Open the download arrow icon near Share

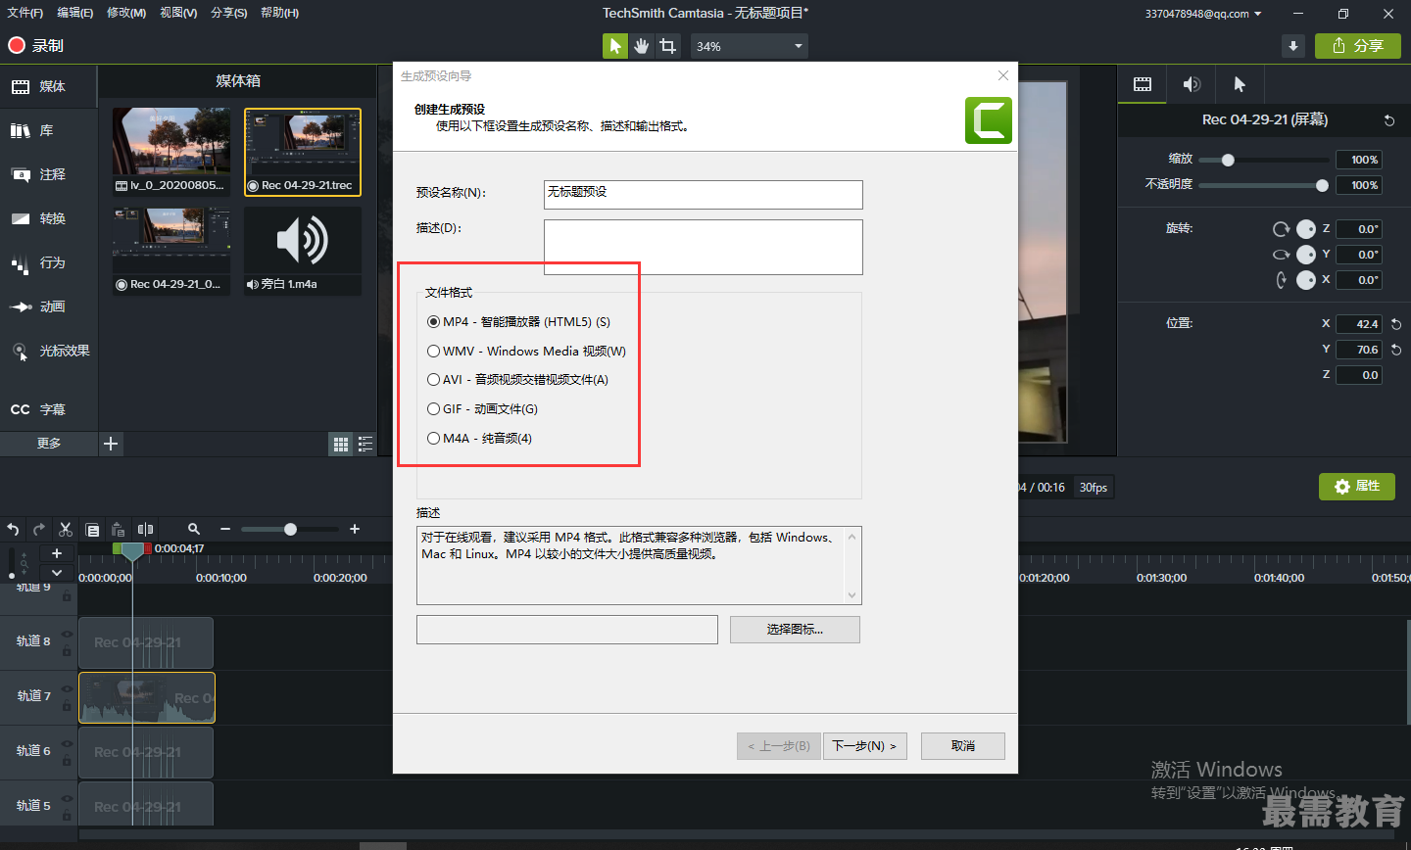pos(1293,46)
